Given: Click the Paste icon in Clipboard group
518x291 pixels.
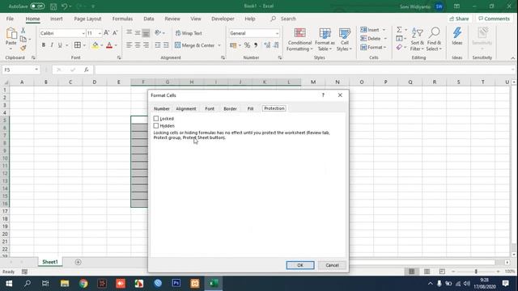Looking at the screenshot, I should 11,34.
